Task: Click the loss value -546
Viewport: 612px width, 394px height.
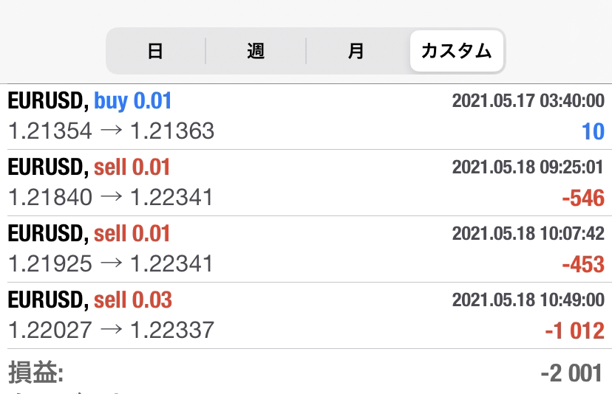Action: click(x=583, y=198)
